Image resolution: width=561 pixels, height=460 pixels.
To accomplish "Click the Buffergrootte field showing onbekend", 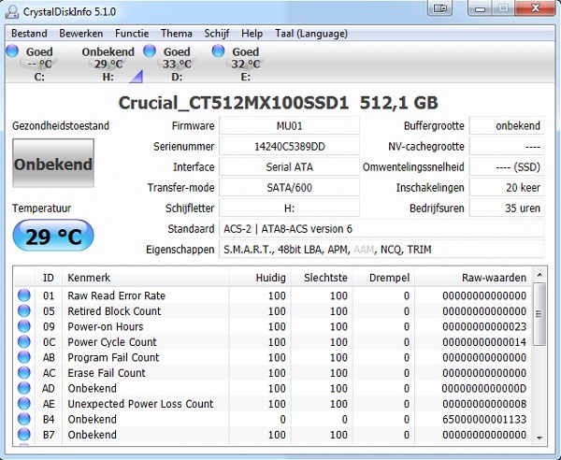I will [x=507, y=126].
